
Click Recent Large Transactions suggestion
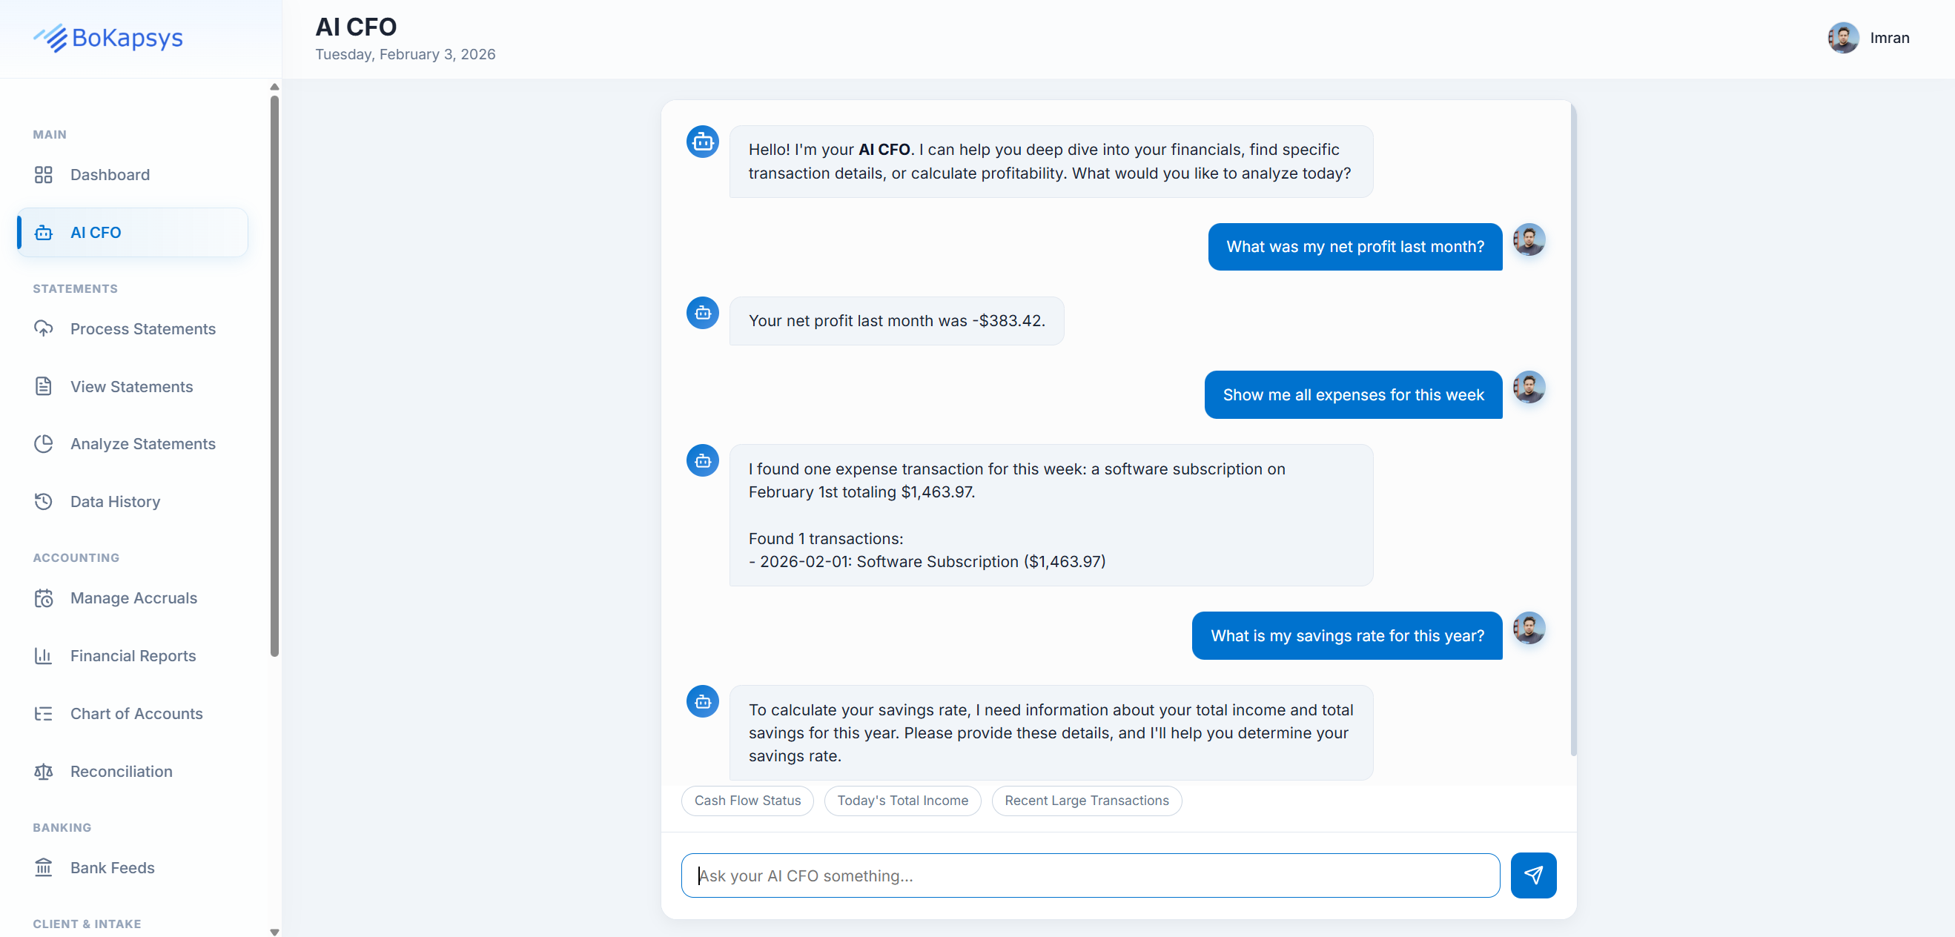point(1086,801)
